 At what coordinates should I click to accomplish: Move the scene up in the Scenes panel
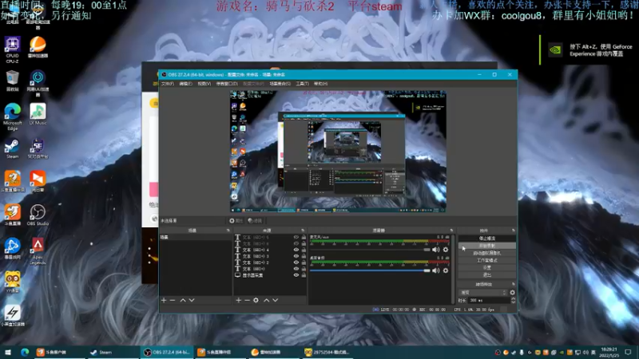click(183, 300)
